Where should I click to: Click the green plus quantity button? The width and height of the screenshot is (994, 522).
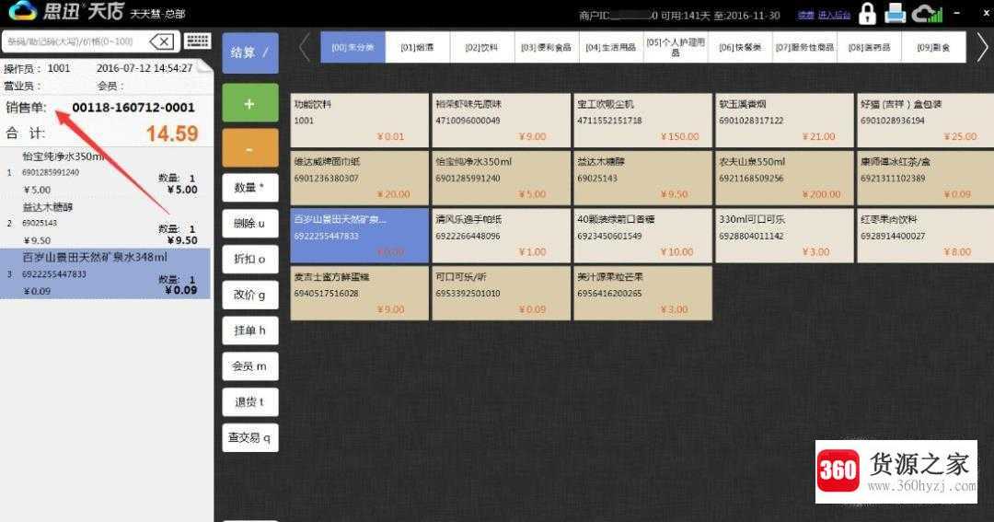[x=249, y=103]
